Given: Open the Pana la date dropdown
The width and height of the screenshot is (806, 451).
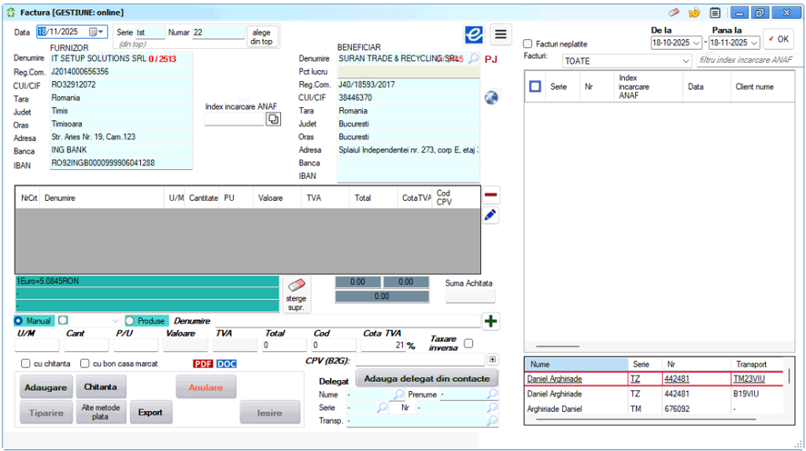Looking at the screenshot, I should (754, 43).
